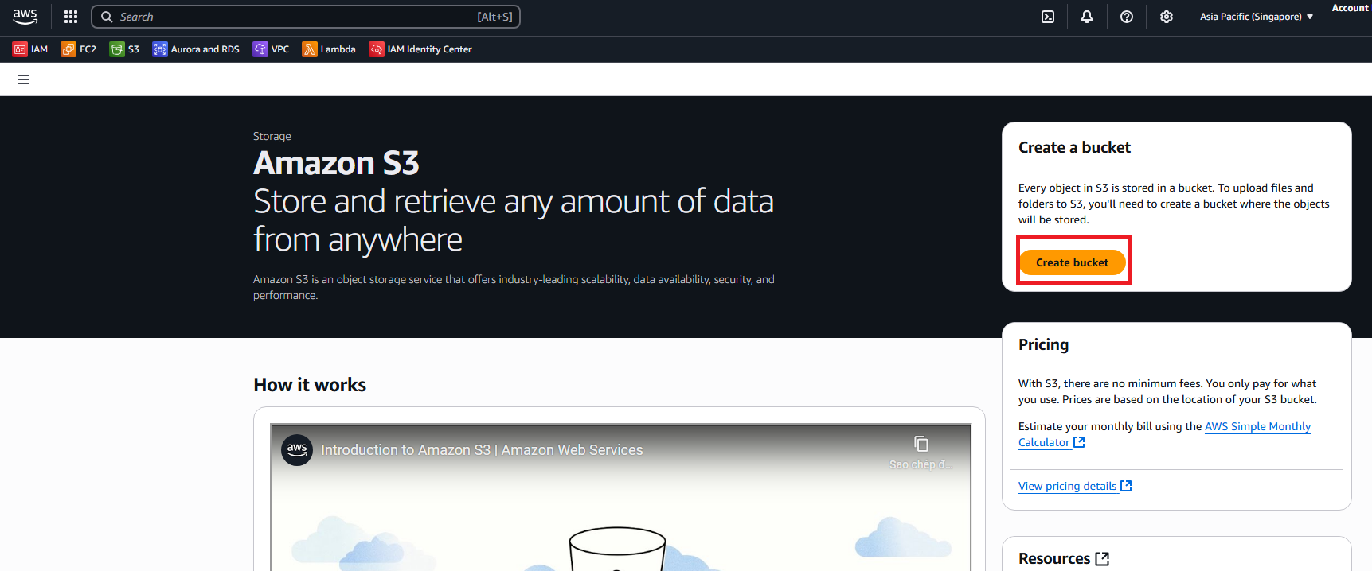Click the Create bucket button
This screenshot has width=1372, height=571.
[1072, 262]
